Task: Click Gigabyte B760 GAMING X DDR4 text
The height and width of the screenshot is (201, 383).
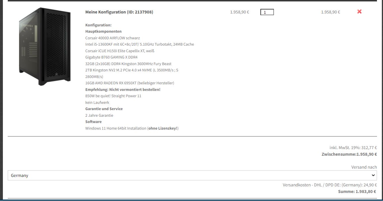Action: click(x=111, y=57)
